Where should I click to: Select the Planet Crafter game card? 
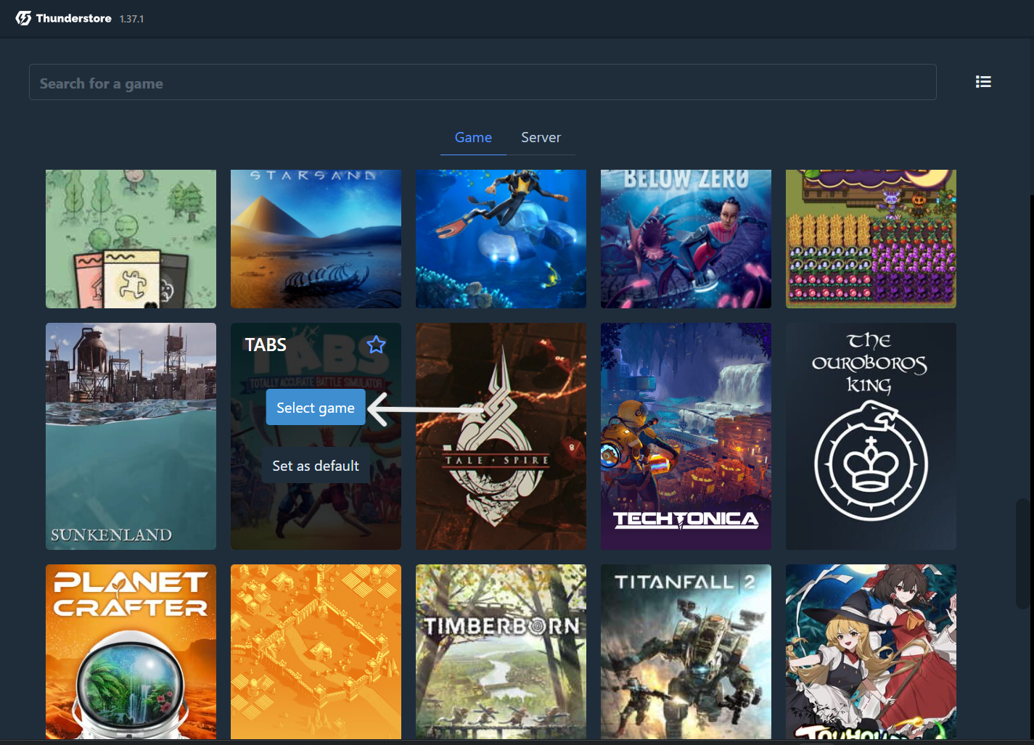131,651
